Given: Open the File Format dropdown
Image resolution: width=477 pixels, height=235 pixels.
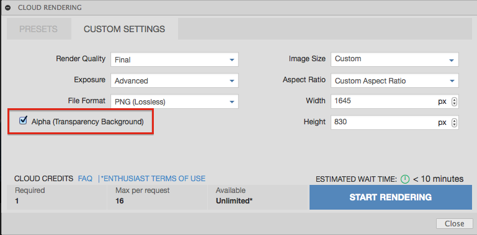Looking at the screenshot, I should (174, 101).
